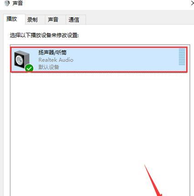This screenshot has width=194, height=196.
Task: Close the 声音 dialog window
Action: tap(192, 3)
